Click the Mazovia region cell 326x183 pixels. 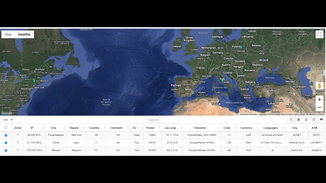tap(76, 150)
